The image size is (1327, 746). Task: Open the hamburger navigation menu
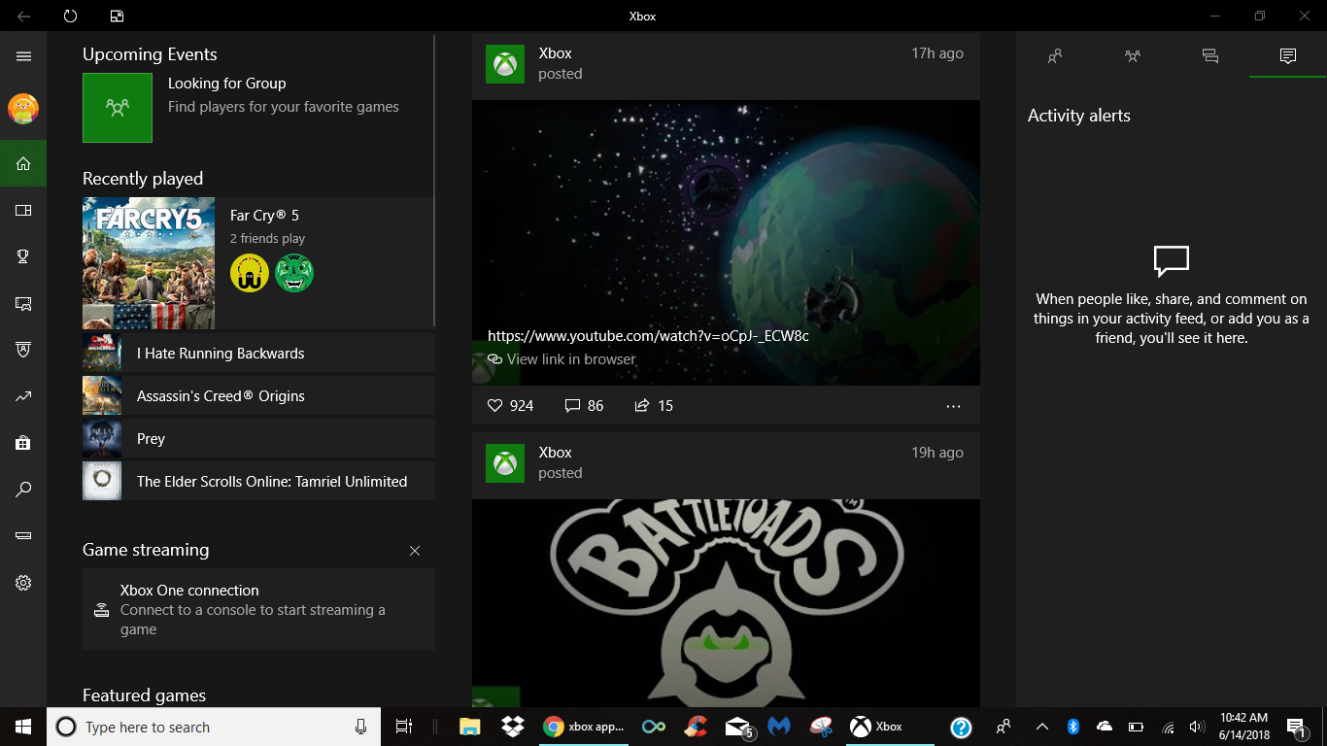click(23, 56)
